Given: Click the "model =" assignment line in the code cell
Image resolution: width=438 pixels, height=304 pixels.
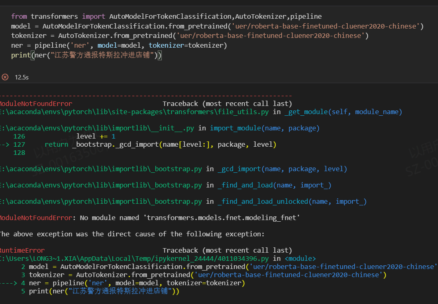Looking at the screenshot, I should [x=217, y=26].
